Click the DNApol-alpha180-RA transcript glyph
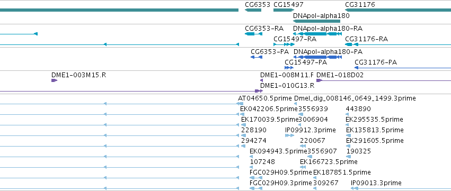This screenshot has height=191, width=451. 317,34
